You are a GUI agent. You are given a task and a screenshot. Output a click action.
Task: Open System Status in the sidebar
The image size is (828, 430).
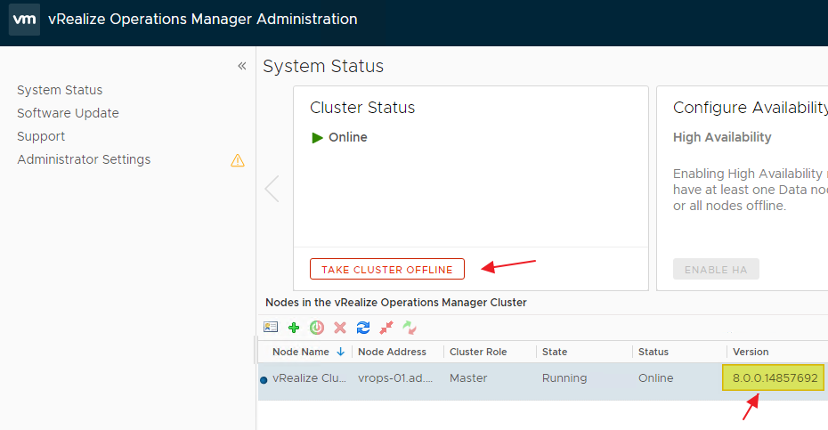(x=60, y=90)
